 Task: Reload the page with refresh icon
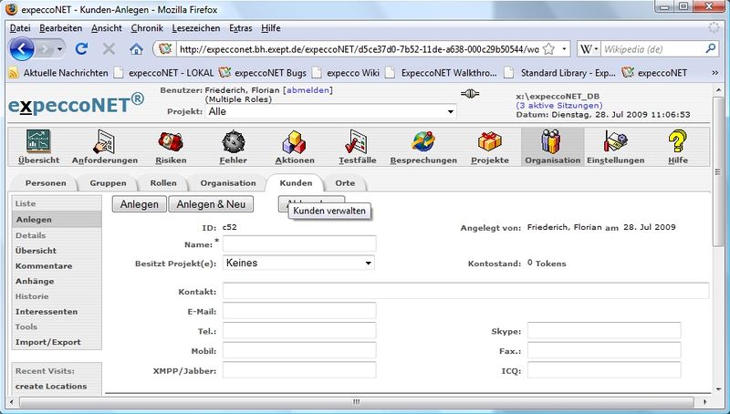(82, 49)
